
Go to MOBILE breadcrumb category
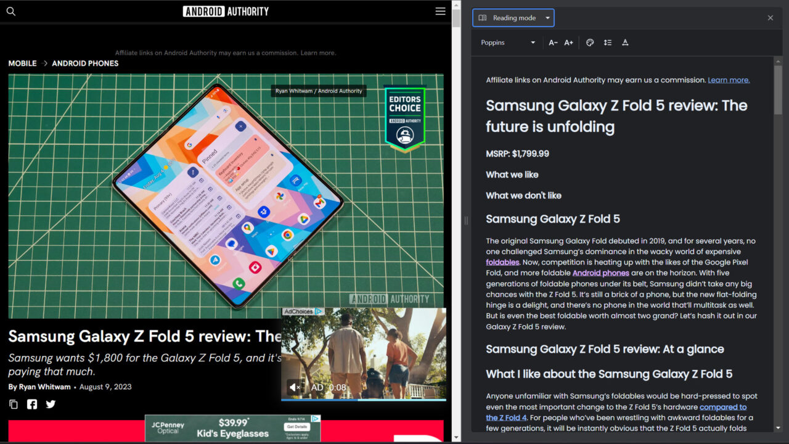(22, 64)
